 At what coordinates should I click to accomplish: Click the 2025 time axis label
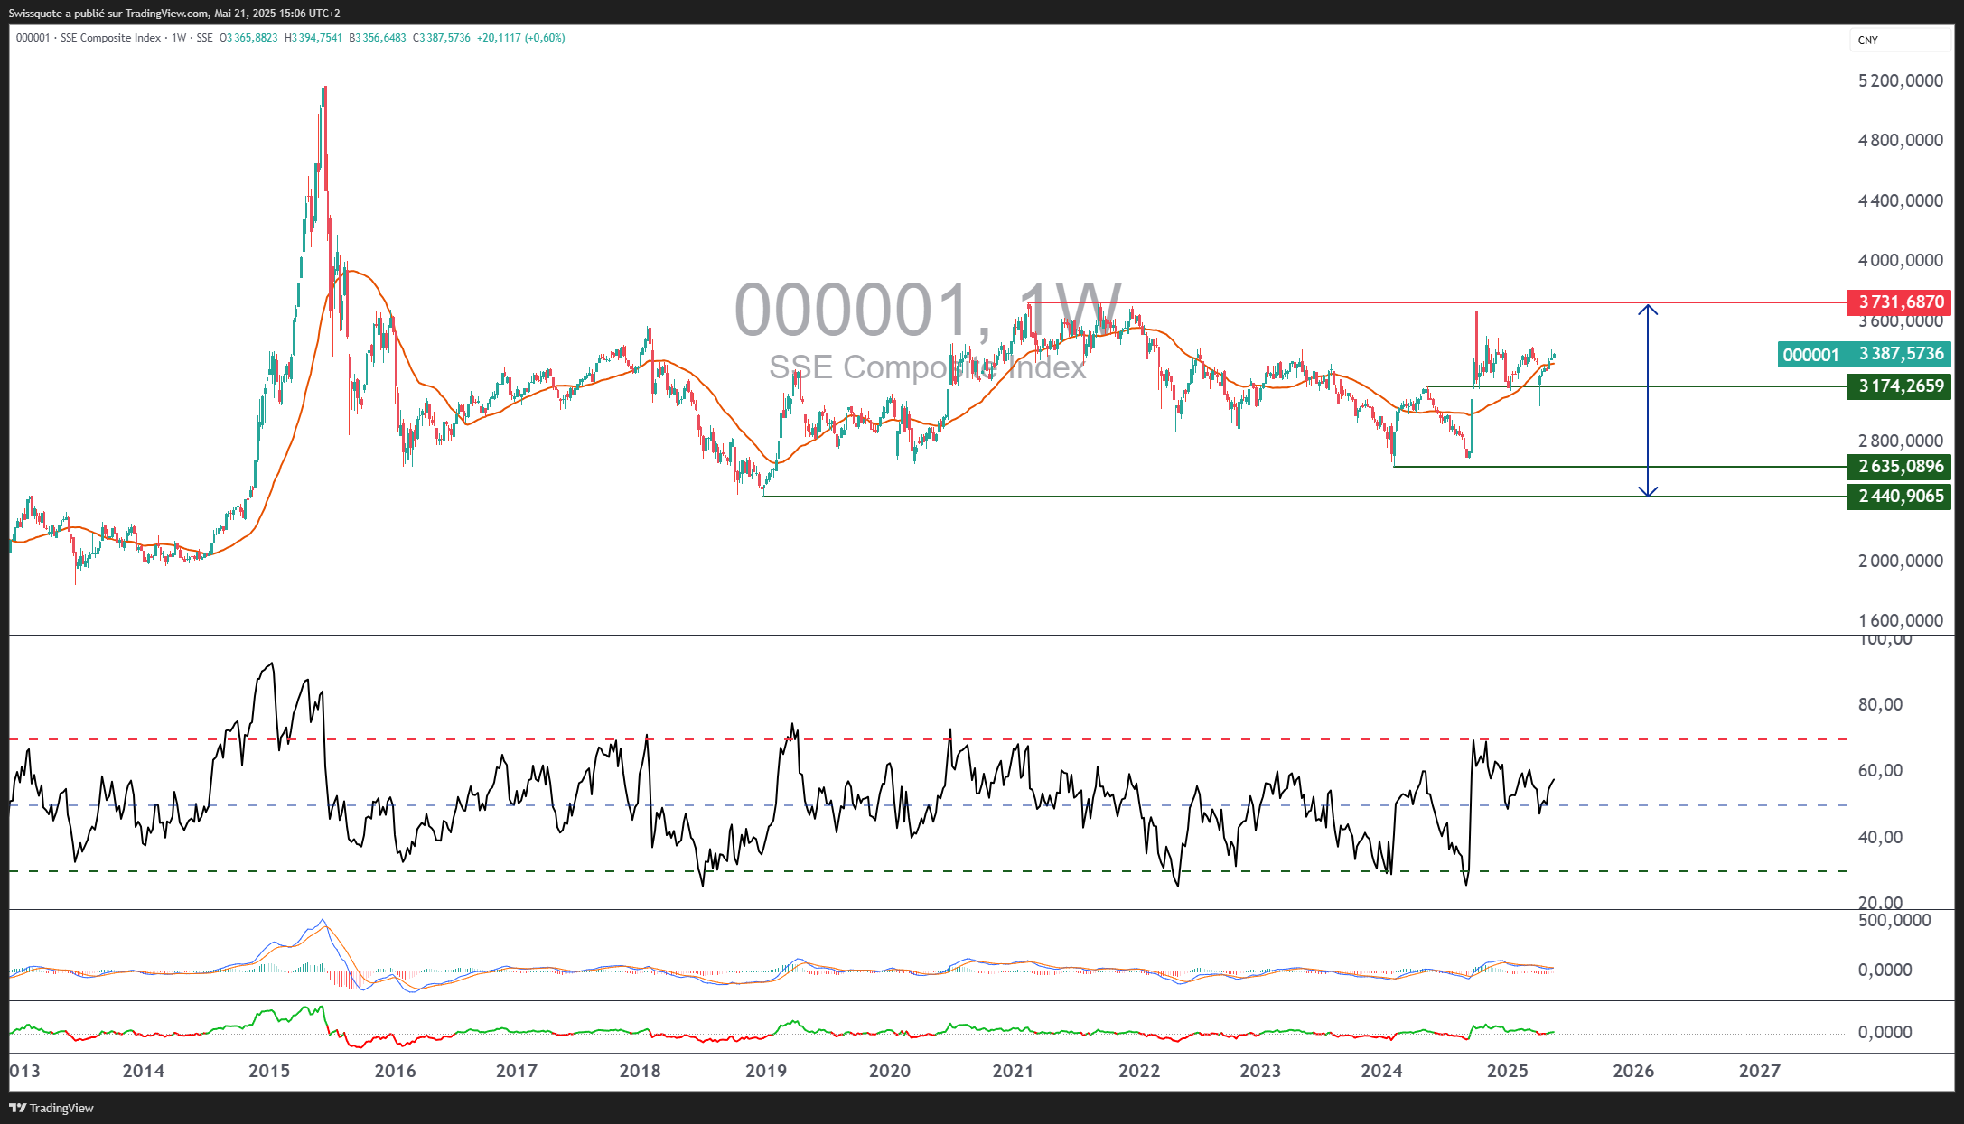[1508, 1071]
